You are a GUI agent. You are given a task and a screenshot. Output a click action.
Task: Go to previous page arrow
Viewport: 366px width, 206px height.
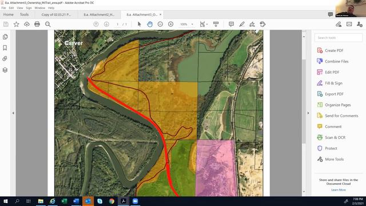(x=96, y=24)
